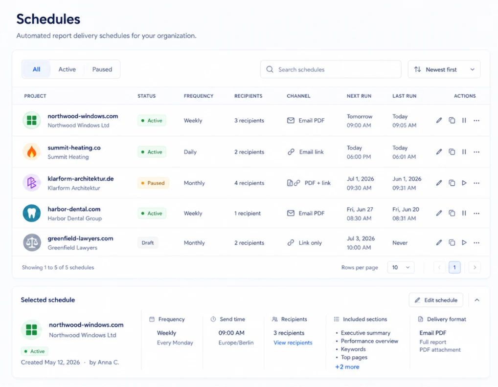Open the Rows per page dropdown
The width and height of the screenshot is (498, 387).
click(401, 267)
